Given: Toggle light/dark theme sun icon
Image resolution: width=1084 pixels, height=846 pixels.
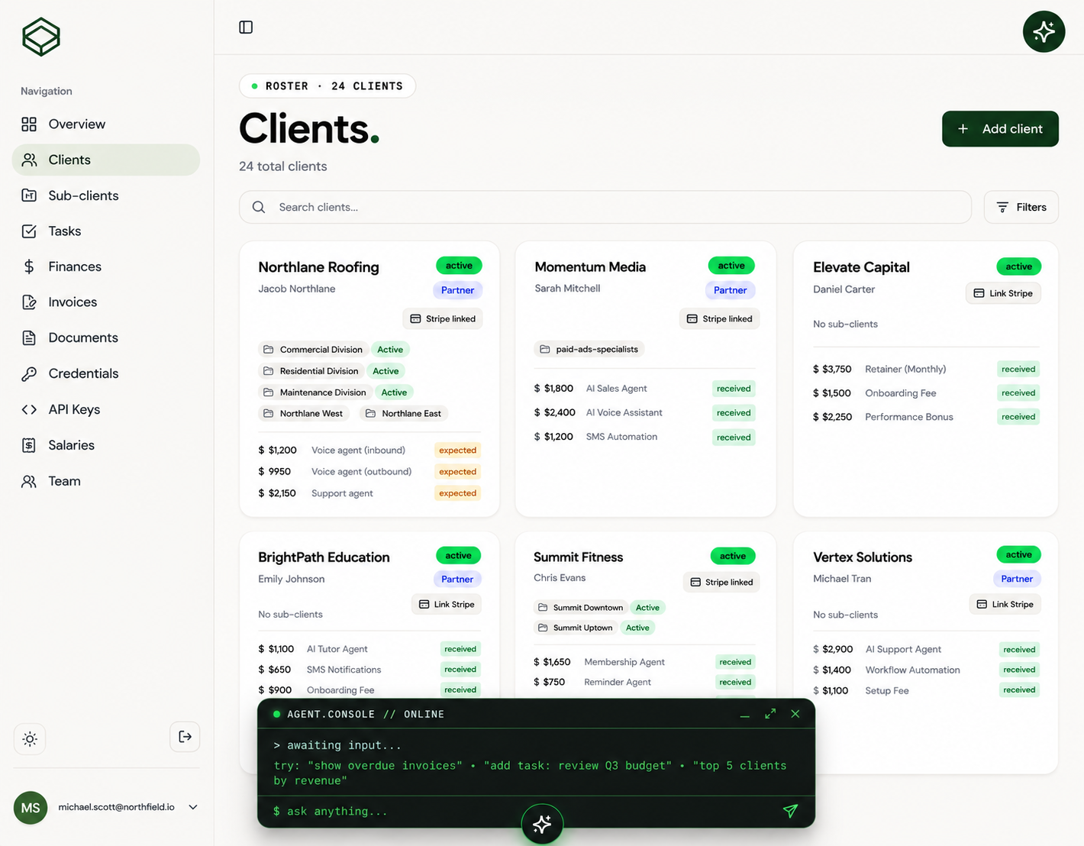Looking at the screenshot, I should coord(30,738).
